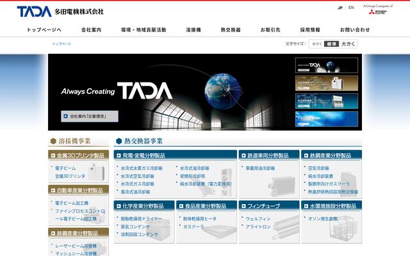This screenshot has height=256, width=410.
Task: Open blue 鉄鋼産業分野製品 heat exchanger header
Action: coord(332,155)
